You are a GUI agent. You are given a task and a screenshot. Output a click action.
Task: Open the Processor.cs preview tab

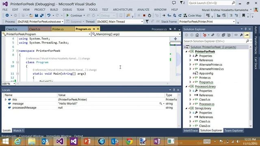[x=159, y=29]
